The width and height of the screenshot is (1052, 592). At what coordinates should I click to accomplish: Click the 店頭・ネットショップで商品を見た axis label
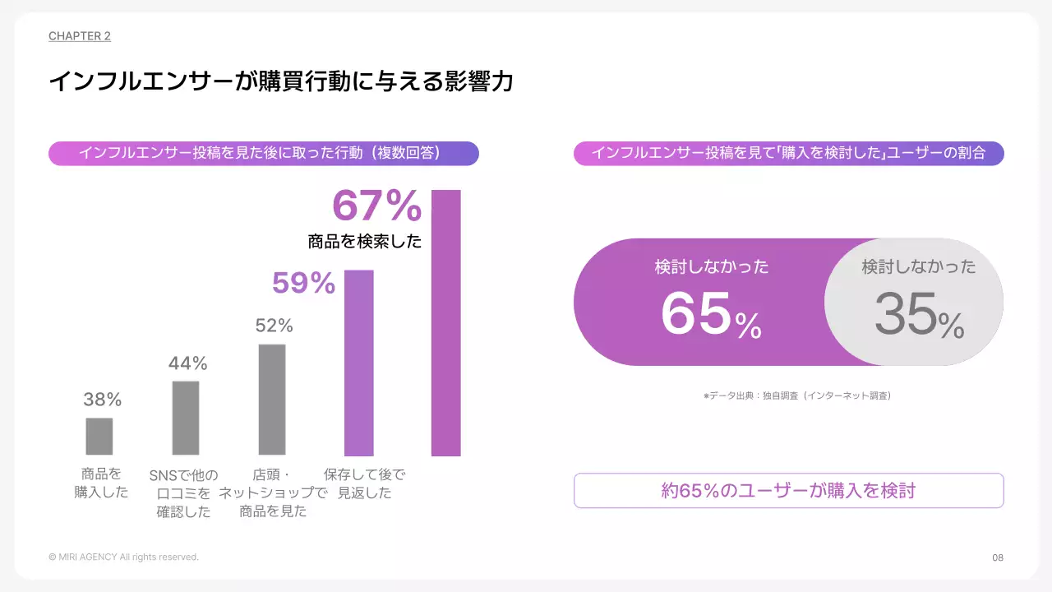coord(273,493)
